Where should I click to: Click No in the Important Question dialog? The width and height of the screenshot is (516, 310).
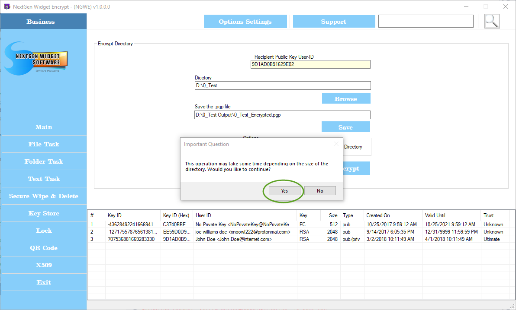click(x=320, y=191)
